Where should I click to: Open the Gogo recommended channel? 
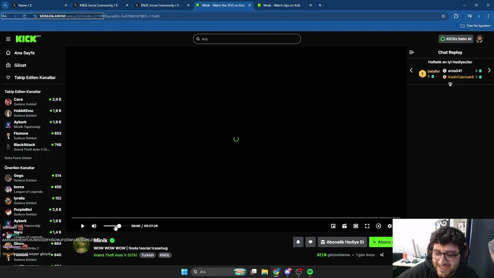coord(33,178)
